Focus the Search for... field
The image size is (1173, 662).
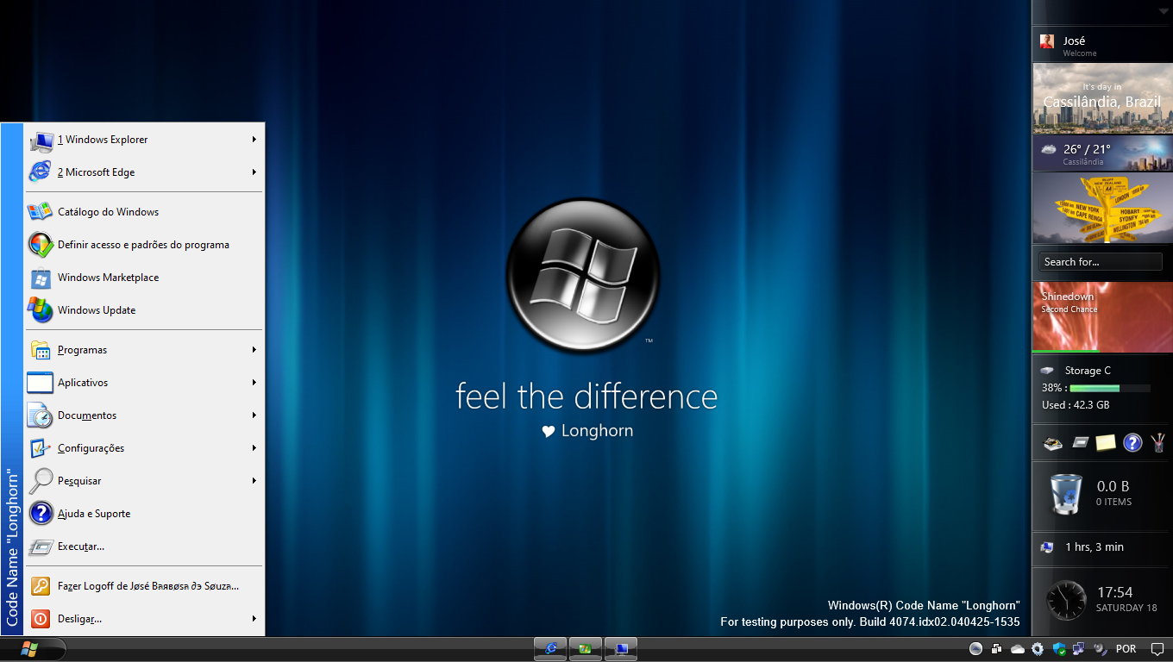1101,262
